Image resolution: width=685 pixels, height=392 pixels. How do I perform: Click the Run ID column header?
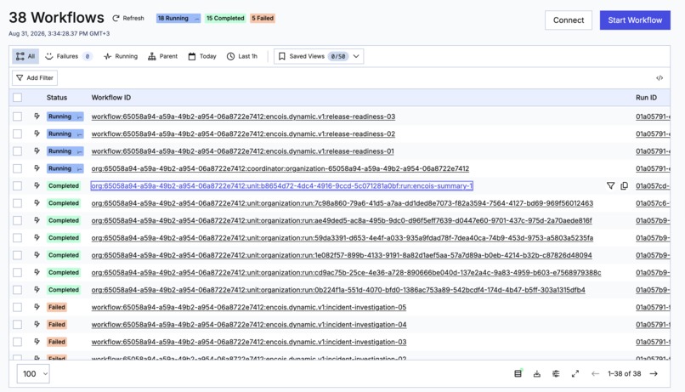(646, 98)
